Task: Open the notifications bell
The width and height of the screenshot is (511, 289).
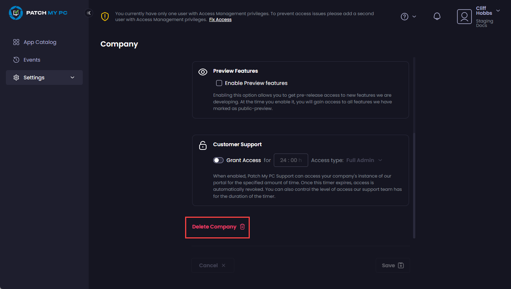Action: tap(437, 17)
